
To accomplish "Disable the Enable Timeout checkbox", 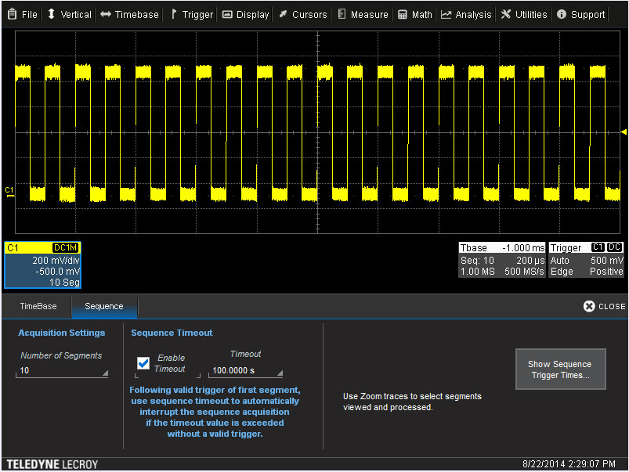I will 143,362.
